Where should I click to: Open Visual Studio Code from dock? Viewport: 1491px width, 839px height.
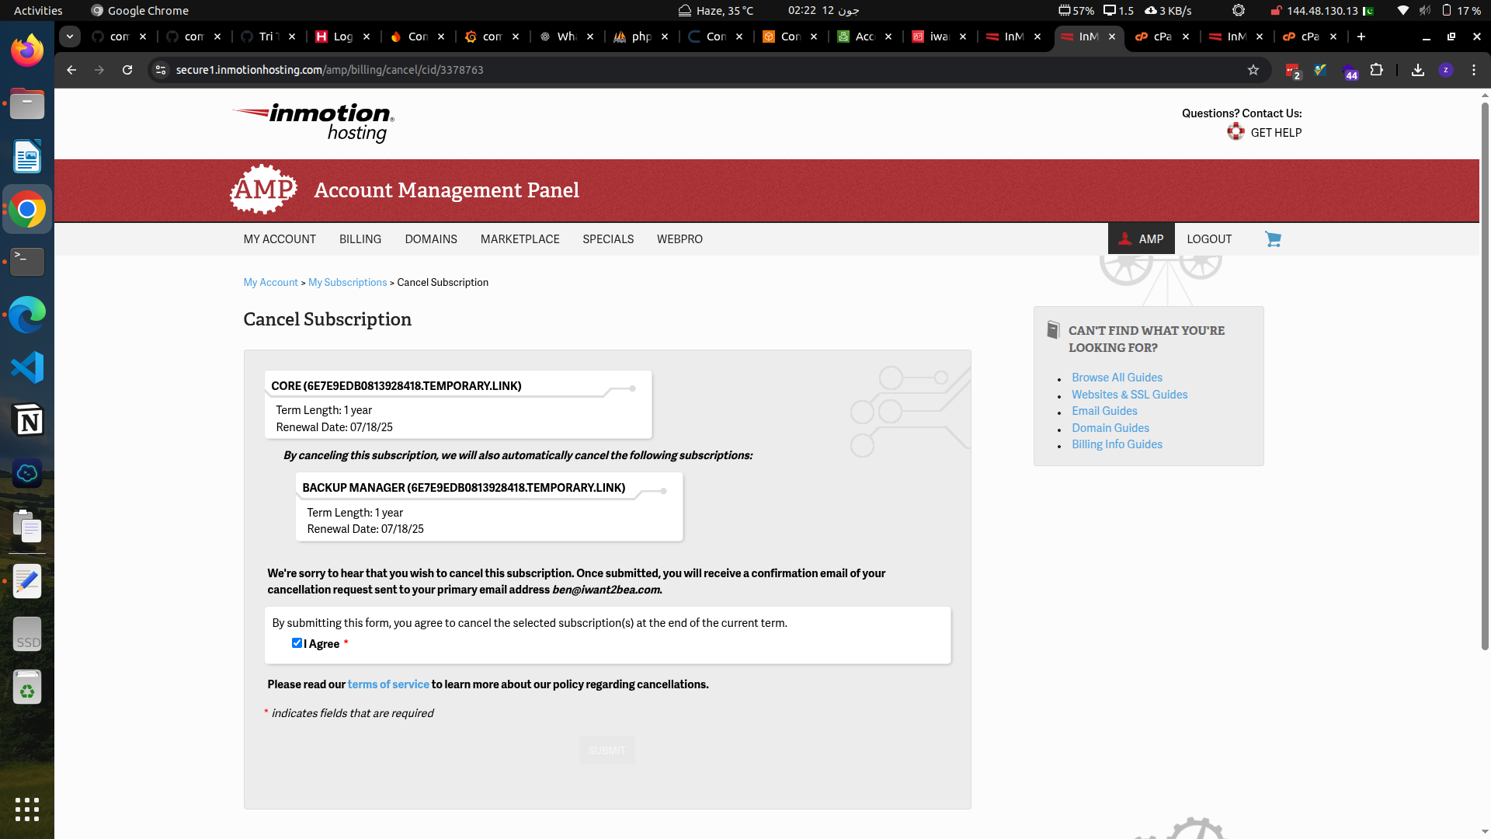[x=27, y=367]
